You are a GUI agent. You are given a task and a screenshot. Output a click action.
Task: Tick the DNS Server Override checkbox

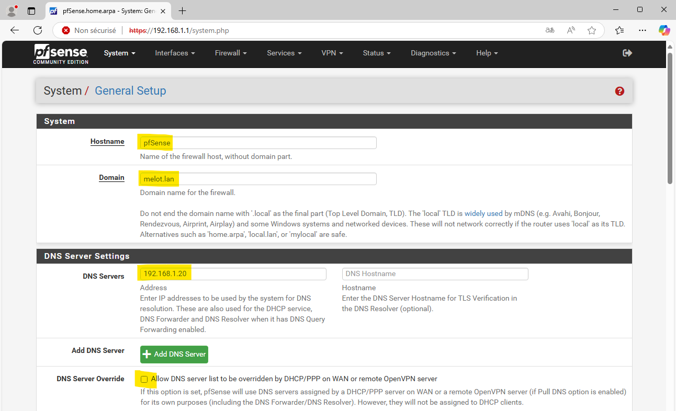pos(144,379)
